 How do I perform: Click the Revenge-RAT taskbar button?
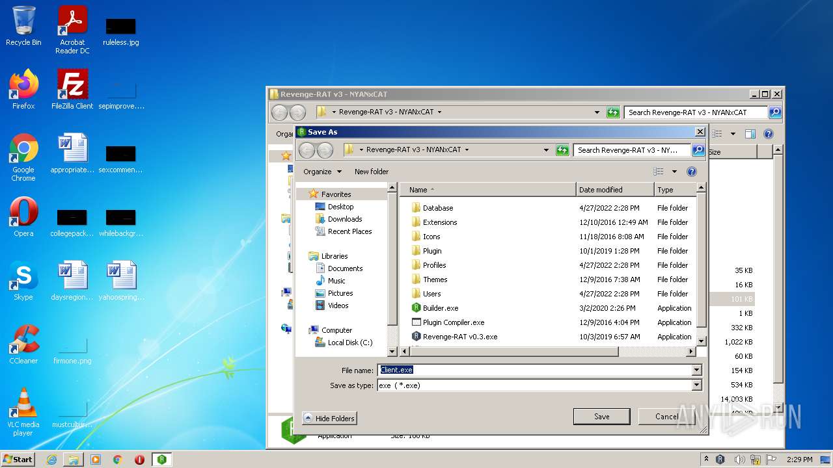pos(162,460)
